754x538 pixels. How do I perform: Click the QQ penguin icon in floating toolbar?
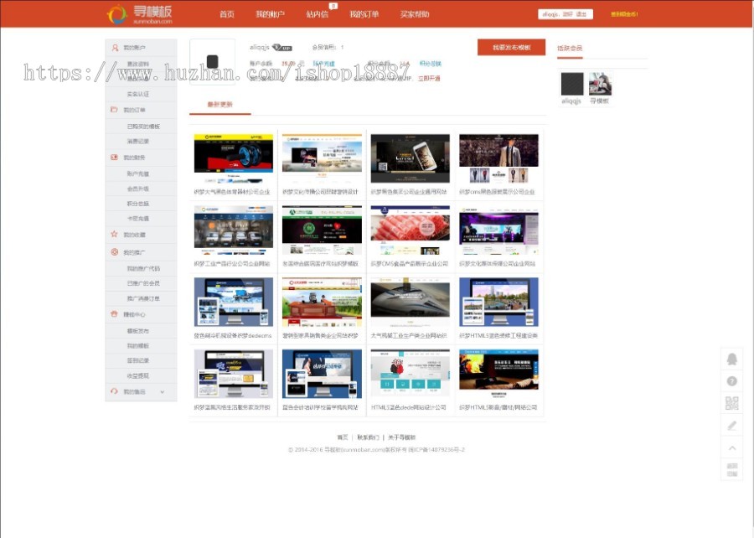[x=732, y=359]
